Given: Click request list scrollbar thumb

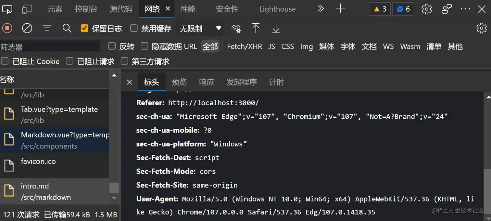Looking at the screenshot, I should click(114, 188).
